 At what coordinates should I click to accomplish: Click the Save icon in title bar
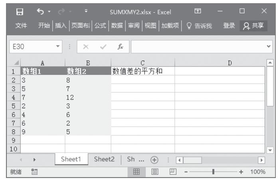point(18,8)
